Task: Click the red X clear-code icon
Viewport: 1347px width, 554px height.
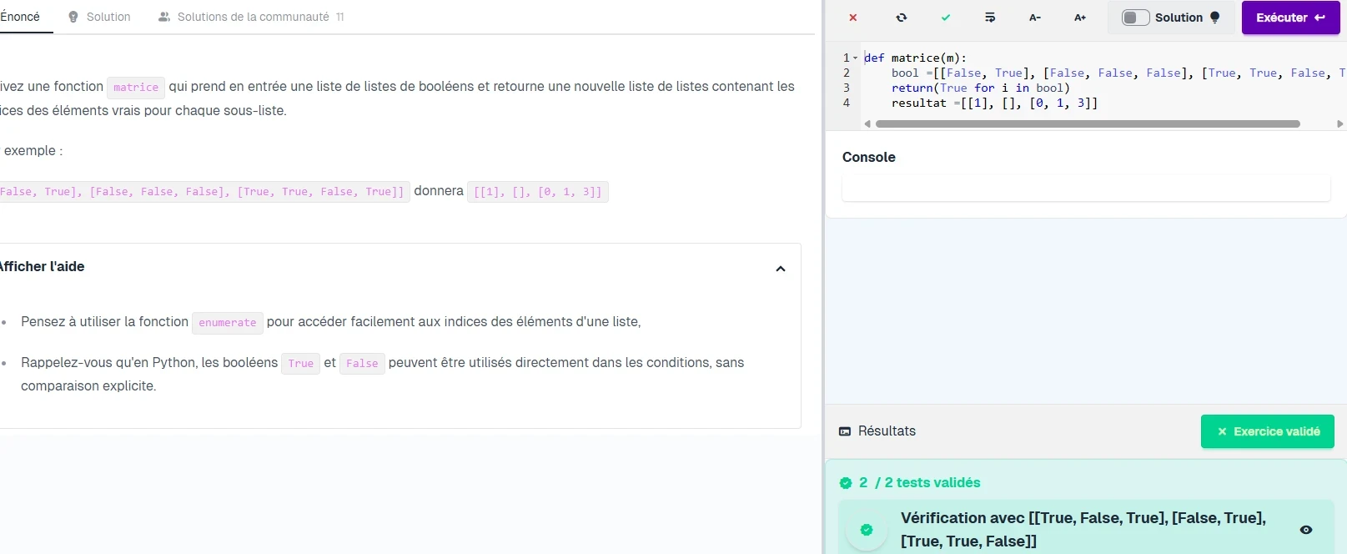Action: point(852,18)
